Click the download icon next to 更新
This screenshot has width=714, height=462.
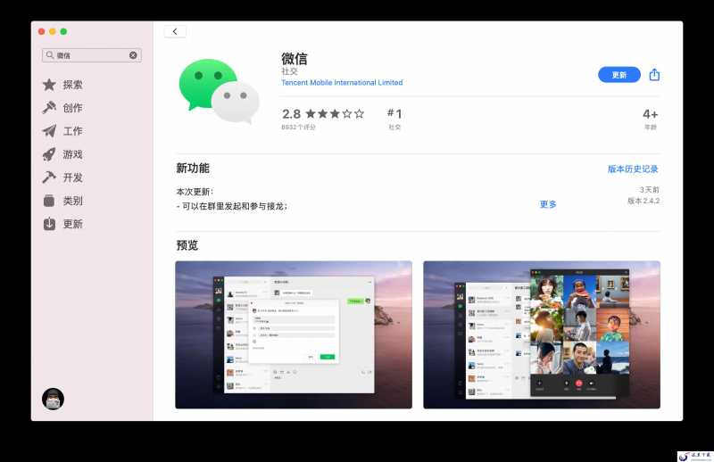pyautogui.click(x=49, y=224)
